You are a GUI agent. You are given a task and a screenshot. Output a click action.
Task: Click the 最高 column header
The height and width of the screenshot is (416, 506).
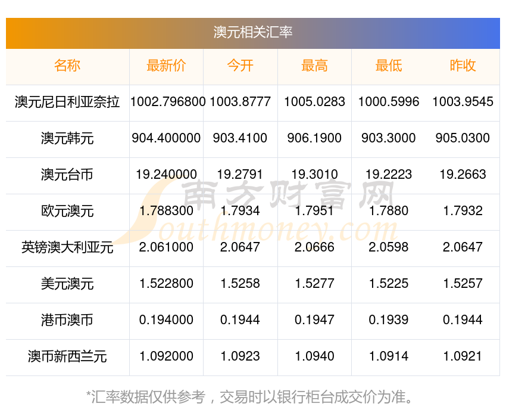click(x=314, y=66)
